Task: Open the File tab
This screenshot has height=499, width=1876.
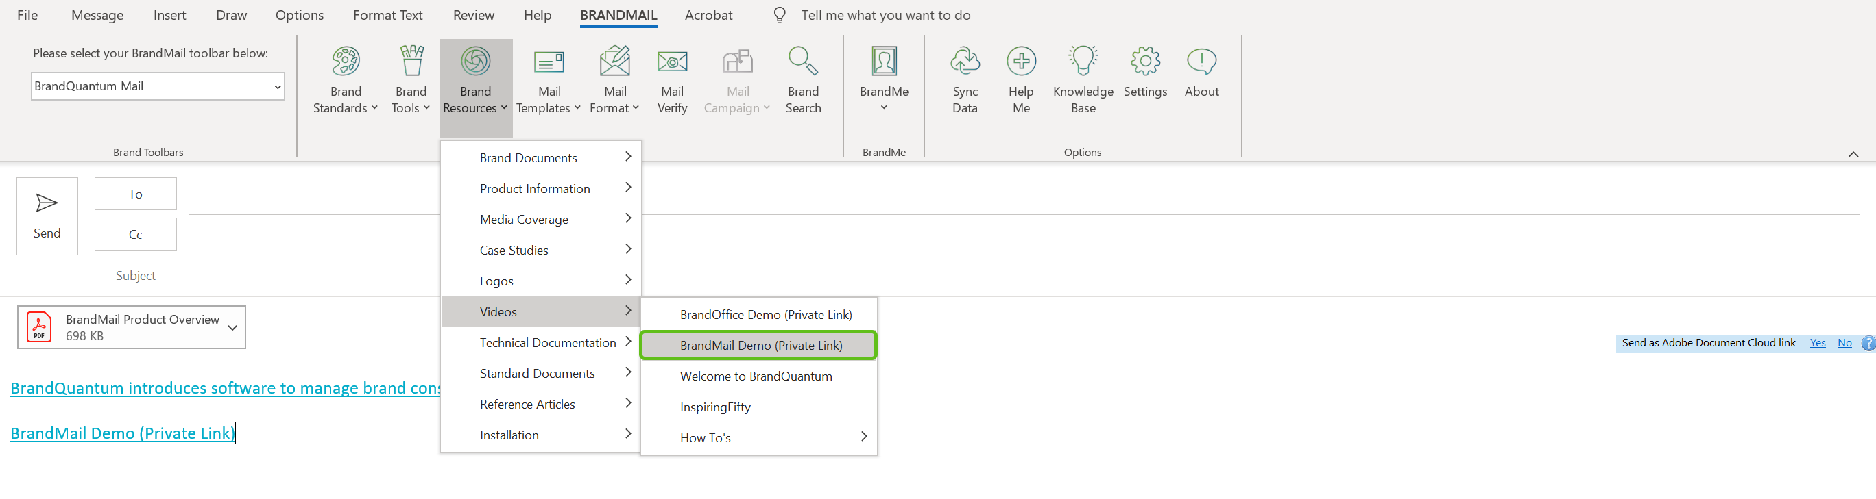Action: point(27,15)
